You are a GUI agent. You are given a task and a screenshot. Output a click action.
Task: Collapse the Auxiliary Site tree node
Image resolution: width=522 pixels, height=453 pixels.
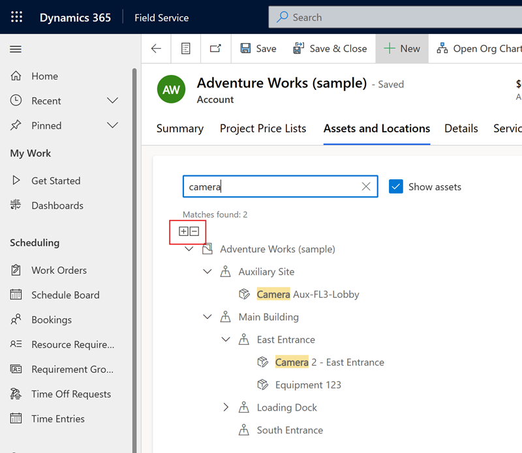(x=207, y=272)
